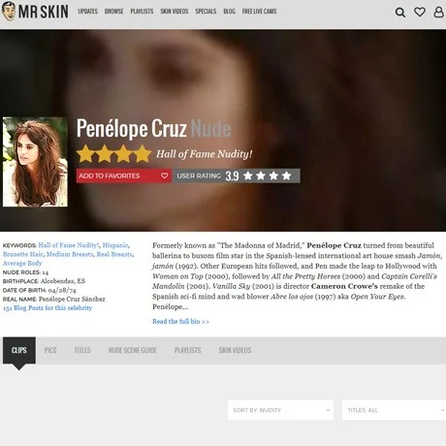Open Hall of Fame Nudity keyword link
The width and height of the screenshot is (446, 446).
pos(69,245)
